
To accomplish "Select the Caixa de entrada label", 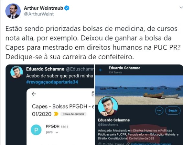I will pos(73,114).
